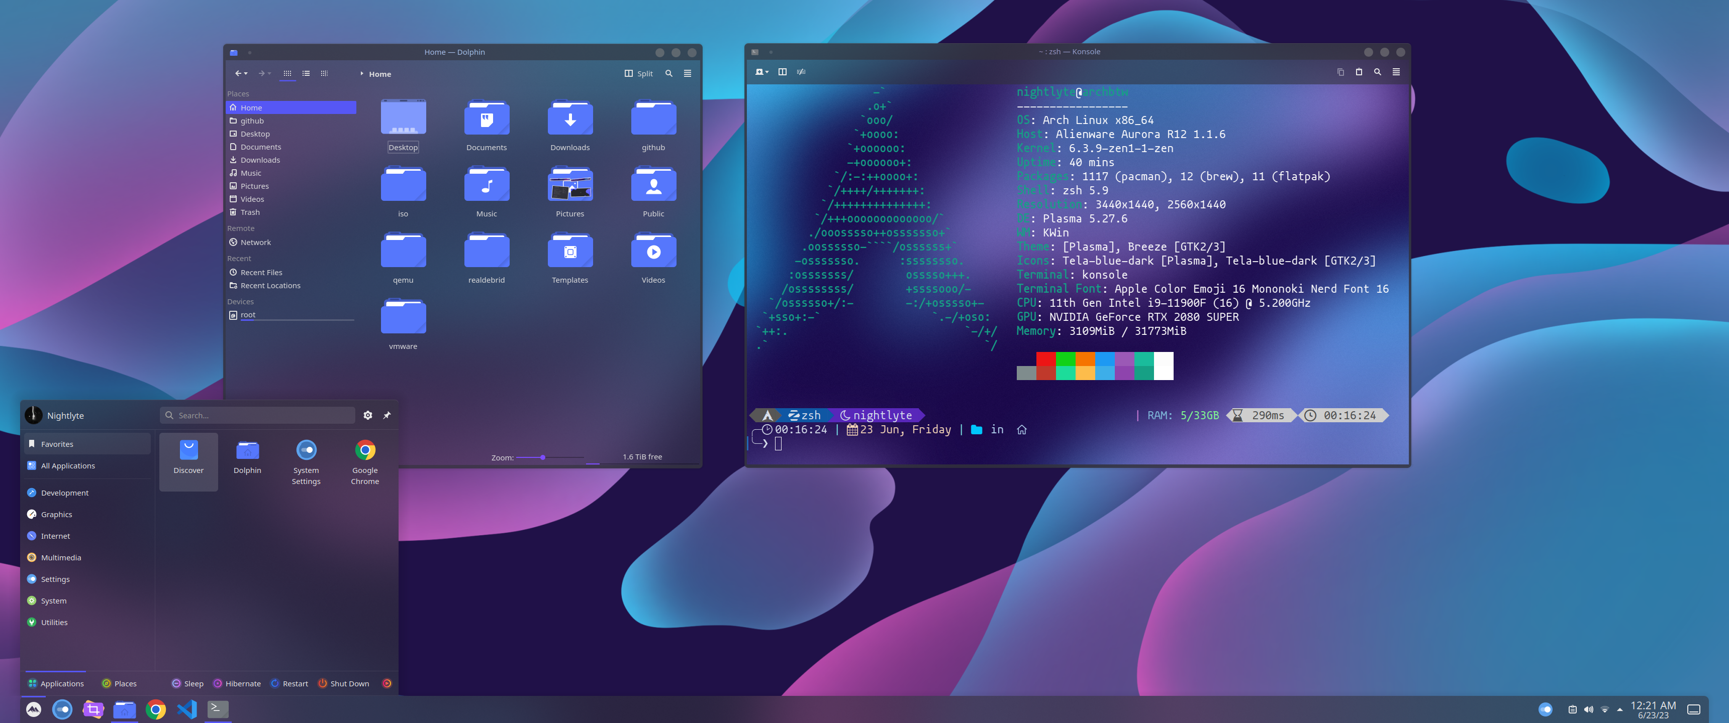Click Dolphin's search magnifier icon
Viewport: 1729px width, 723px height.
pos(668,73)
